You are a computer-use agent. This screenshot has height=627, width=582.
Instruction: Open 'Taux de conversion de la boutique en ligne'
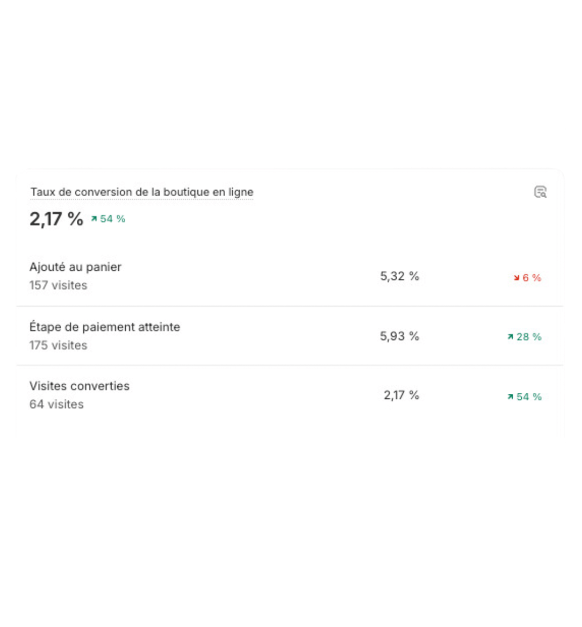[x=142, y=192]
